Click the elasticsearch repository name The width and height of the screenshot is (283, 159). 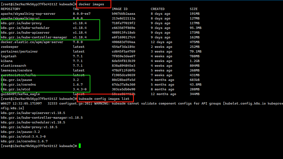[x=13, y=66]
